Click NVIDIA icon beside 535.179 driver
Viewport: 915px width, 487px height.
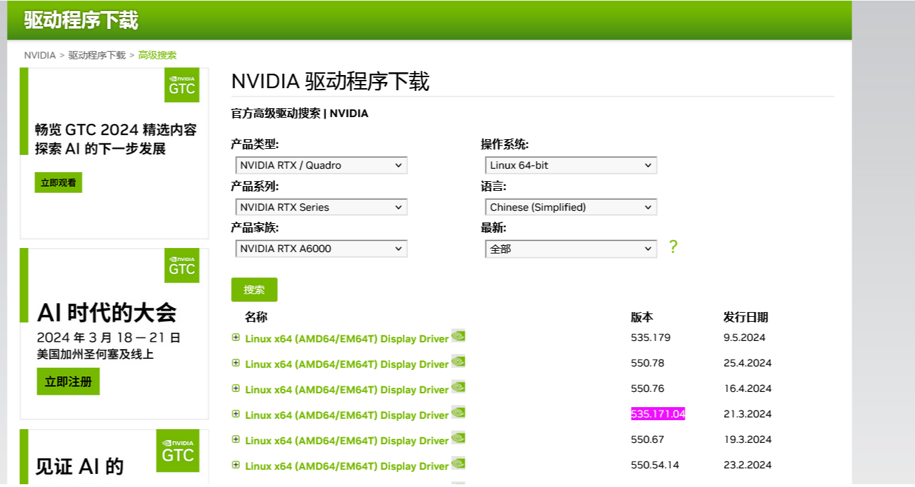(458, 336)
